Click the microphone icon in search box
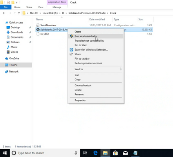The image size is (173, 157). coord(76,153)
